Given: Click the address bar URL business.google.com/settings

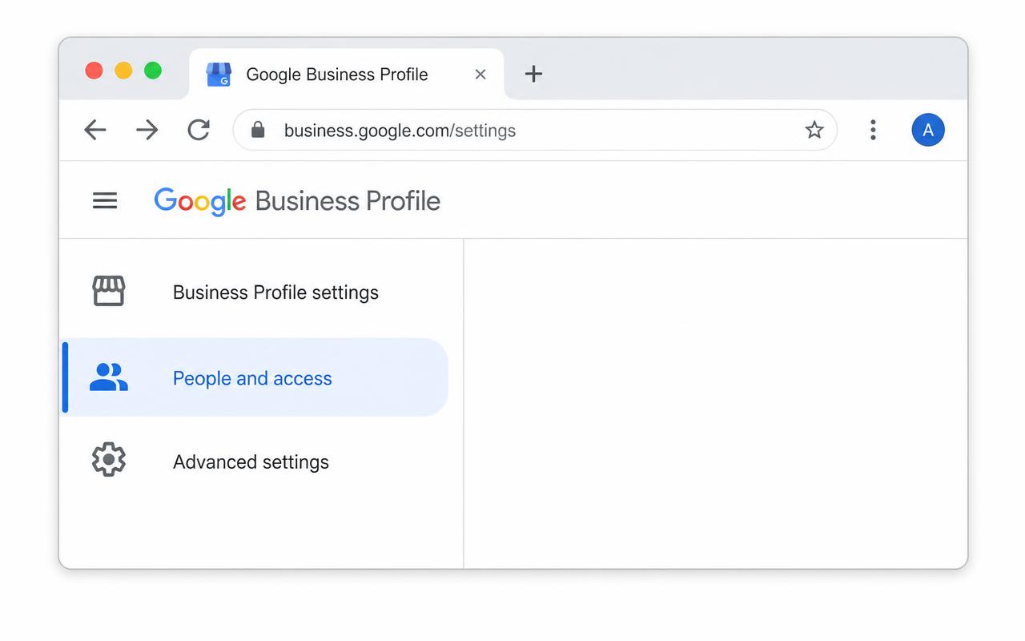Looking at the screenshot, I should [400, 131].
